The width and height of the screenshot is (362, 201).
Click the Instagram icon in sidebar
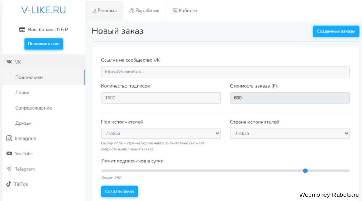click(9, 138)
